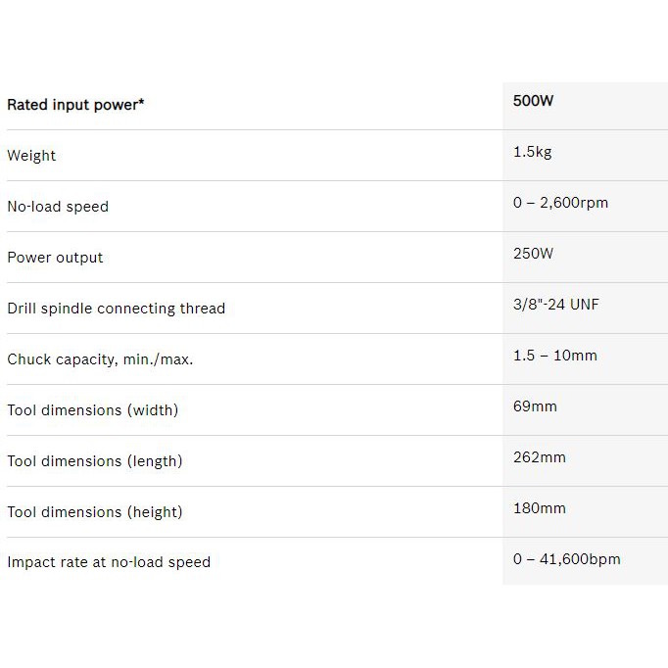668x668 pixels.
Task: Click the "Tool dimensions (height)" label
Action: tap(95, 512)
